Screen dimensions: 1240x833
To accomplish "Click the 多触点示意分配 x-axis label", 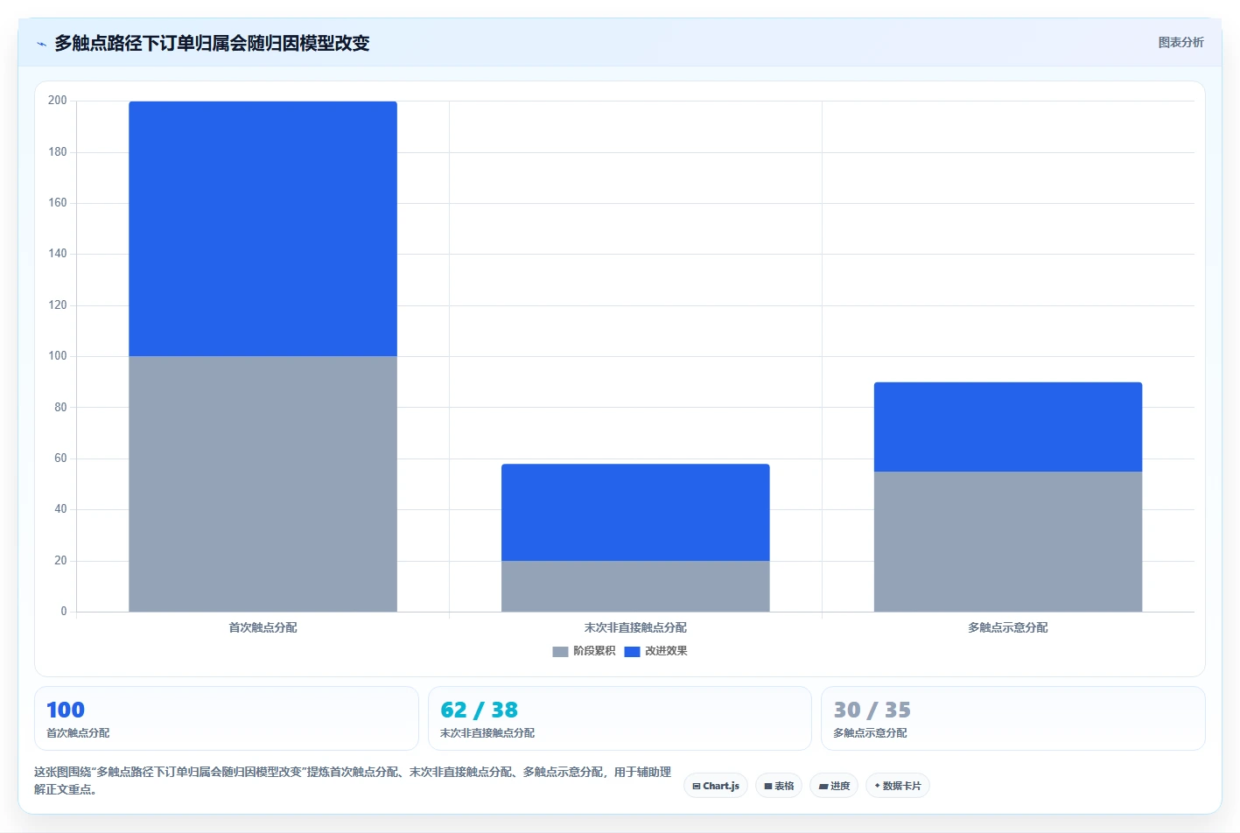I will tap(1008, 627).
